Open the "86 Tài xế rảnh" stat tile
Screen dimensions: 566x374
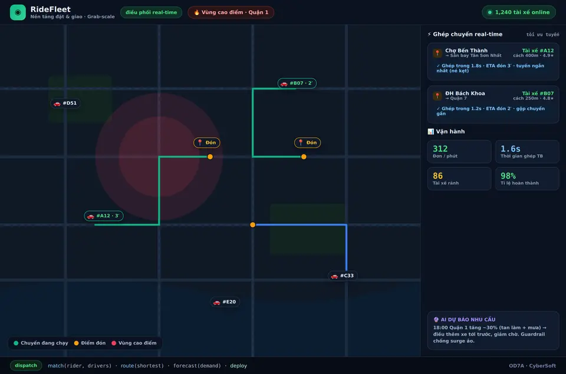click(459, 178)
